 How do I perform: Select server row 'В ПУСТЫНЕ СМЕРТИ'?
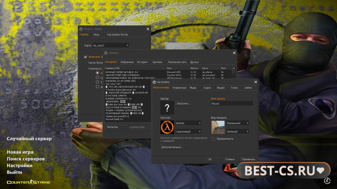coord(128,95)
